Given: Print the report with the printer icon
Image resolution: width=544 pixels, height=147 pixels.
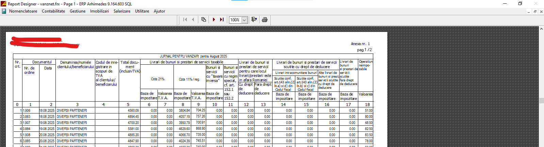Looking at the screenshot, I should (265, 20).
